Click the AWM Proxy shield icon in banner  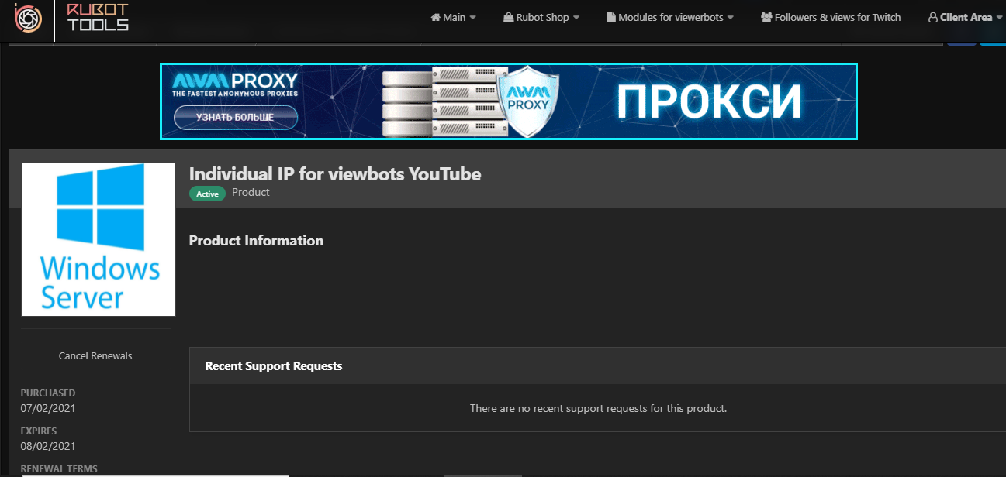pos(527,101)
